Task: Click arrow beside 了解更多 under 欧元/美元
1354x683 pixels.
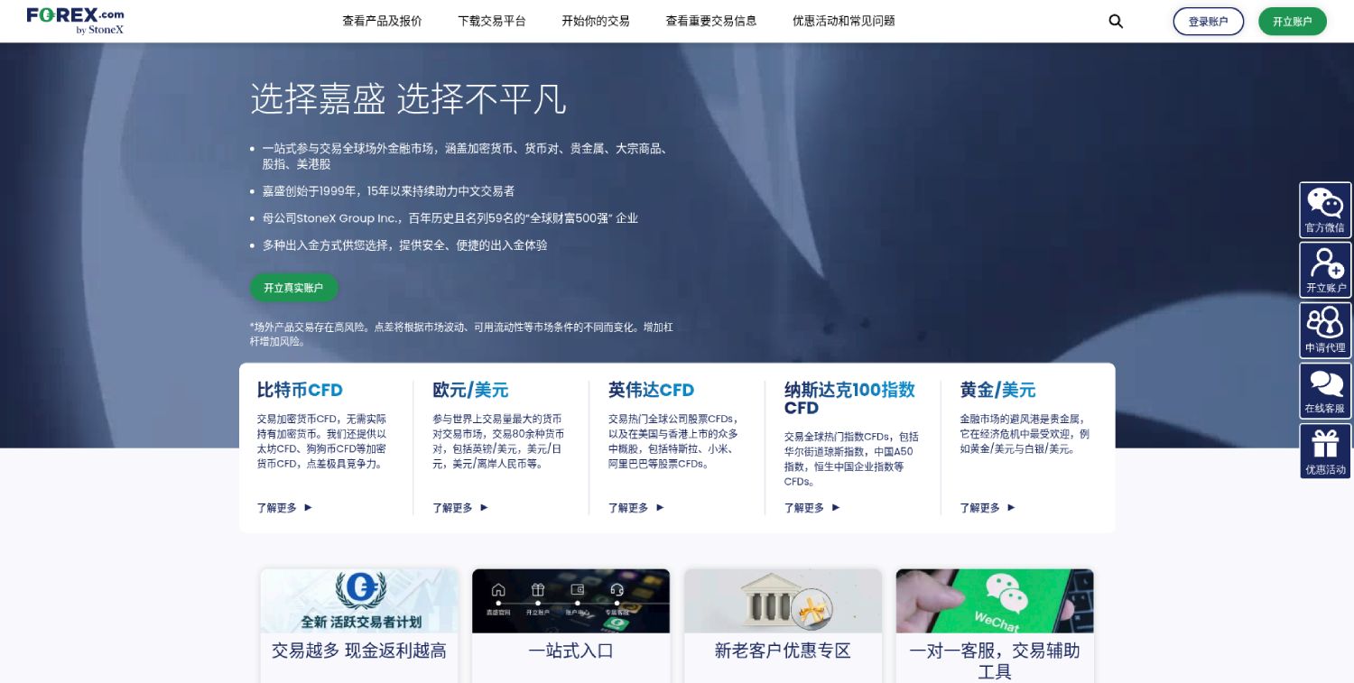Action: click(x=484, y=507)
